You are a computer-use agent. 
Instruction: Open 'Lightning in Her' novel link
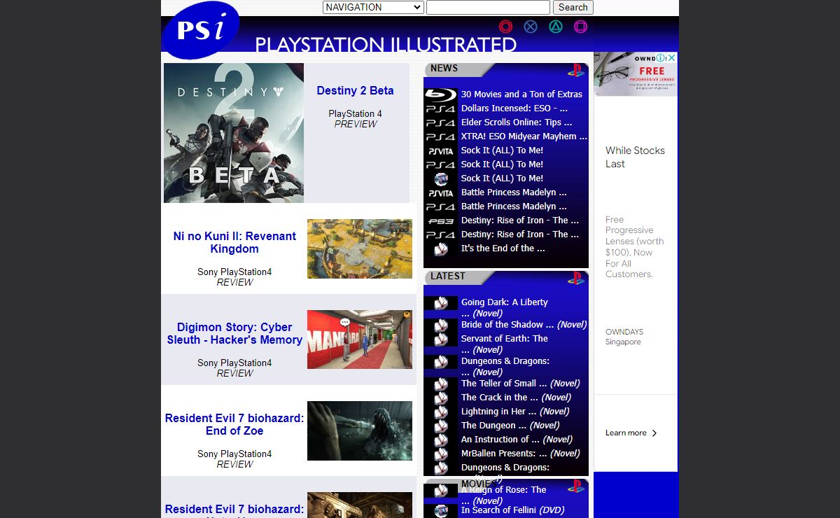coord(514,412)
